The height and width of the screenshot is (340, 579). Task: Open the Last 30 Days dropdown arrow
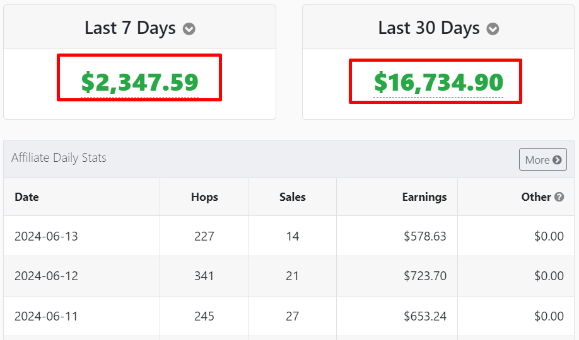[493, 29]
